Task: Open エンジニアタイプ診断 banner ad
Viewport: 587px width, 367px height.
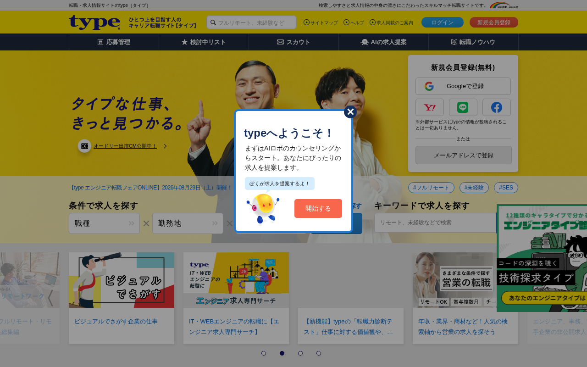Action: (x=542, y=258)
